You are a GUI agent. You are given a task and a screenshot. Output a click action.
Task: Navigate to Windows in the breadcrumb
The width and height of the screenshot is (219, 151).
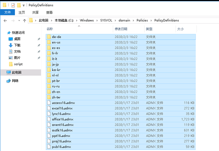click(87, 21)
